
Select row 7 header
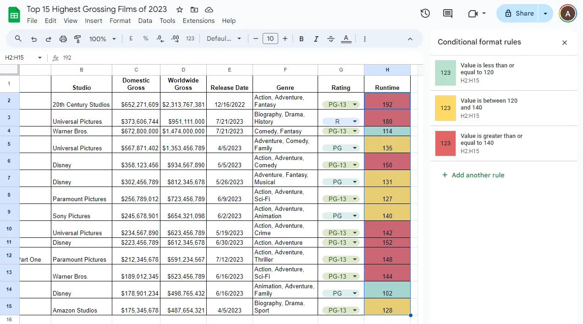pyautogui.click(x=9, y=178)
